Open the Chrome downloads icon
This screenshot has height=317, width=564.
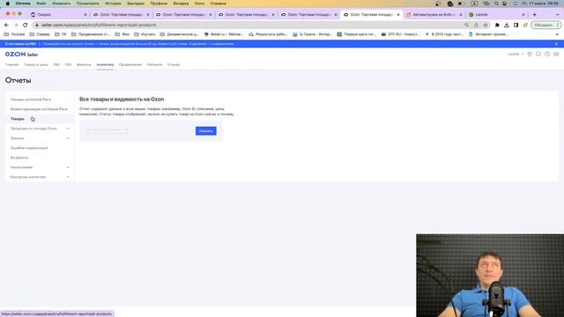pos(507,26)
